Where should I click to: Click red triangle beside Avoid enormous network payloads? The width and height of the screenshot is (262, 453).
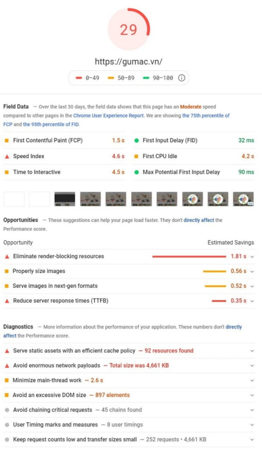(7, 365)
